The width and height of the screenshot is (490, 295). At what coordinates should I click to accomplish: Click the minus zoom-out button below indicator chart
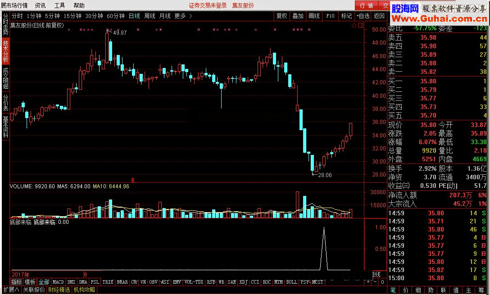pos(375,282)
